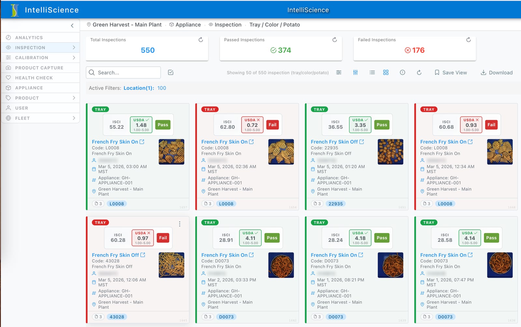
Task: Click image count badge on 28.58 card
Action: (x=427, y=317)
